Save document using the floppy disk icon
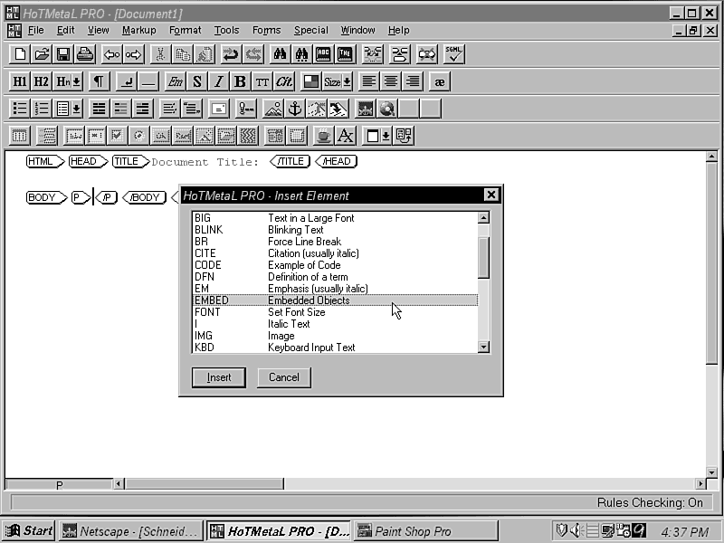The width and height of the screenshot is (724, 543). [63, 54]
